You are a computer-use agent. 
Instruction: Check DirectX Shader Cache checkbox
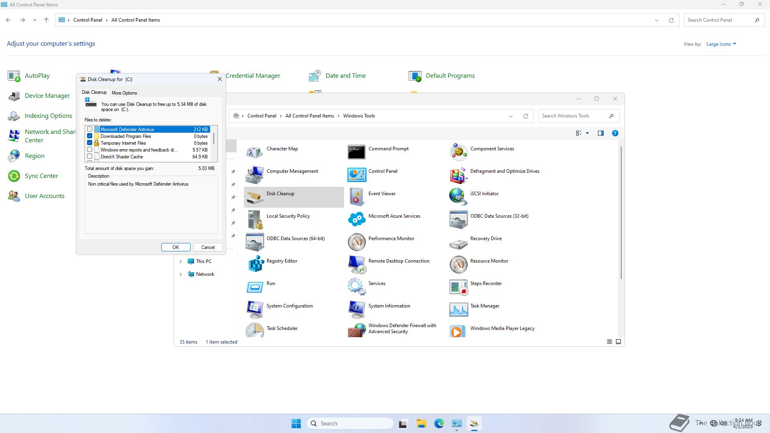point(90,156)
